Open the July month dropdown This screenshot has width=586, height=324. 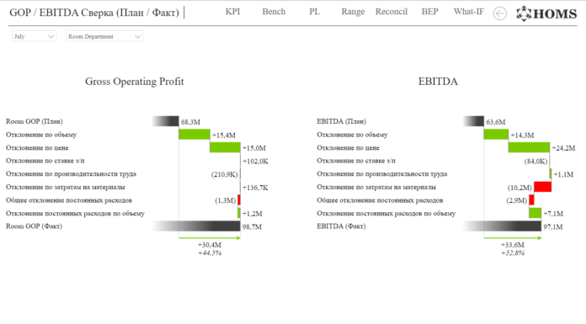tap(34, 36)
